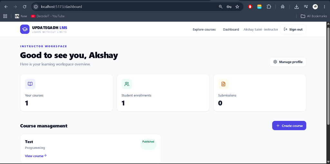Click the multicolor PRO extension icon

click(x=259, y=7)
